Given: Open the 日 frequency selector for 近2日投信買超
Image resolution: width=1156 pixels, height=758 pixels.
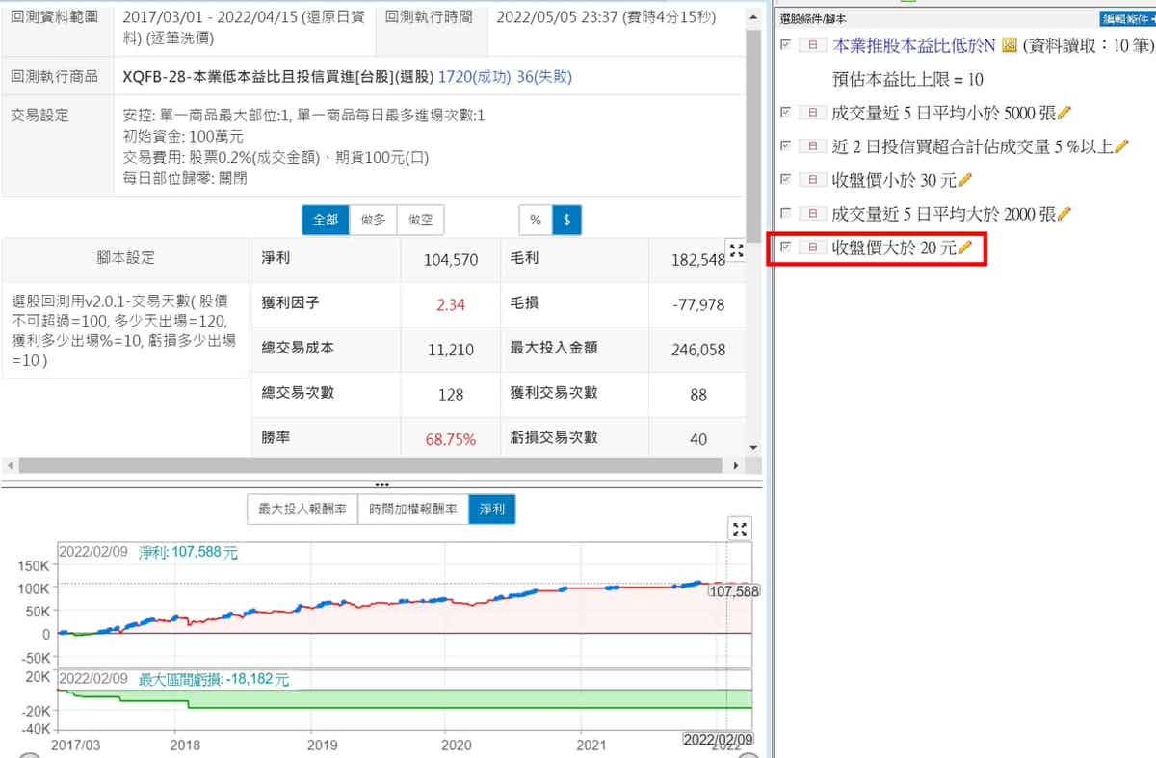Looking at the screenshot, I should [x=812, y=146].
